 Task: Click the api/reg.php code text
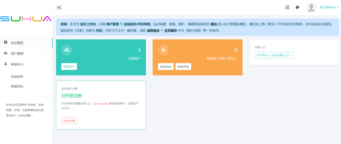pos(101,104)
